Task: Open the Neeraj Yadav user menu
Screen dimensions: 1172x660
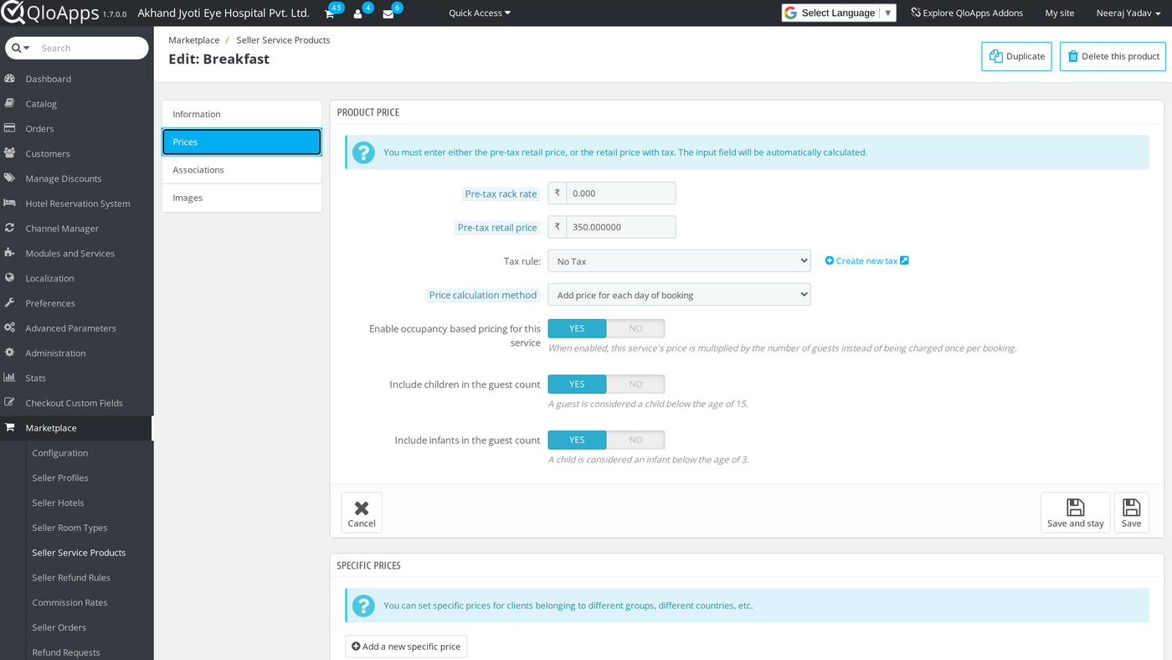Action: 1128,13
